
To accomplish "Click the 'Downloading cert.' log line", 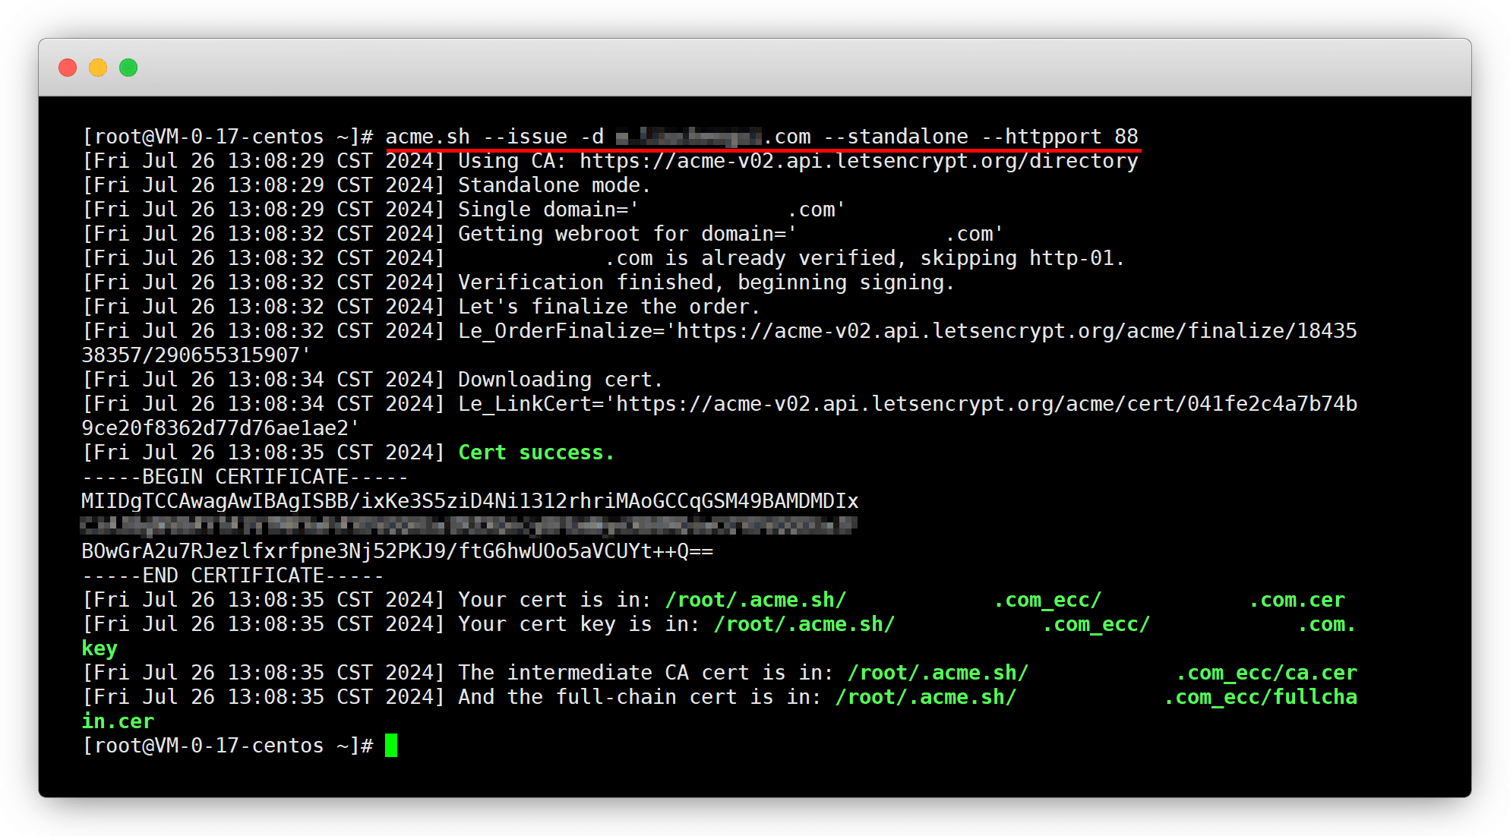I will pos(560,380).
